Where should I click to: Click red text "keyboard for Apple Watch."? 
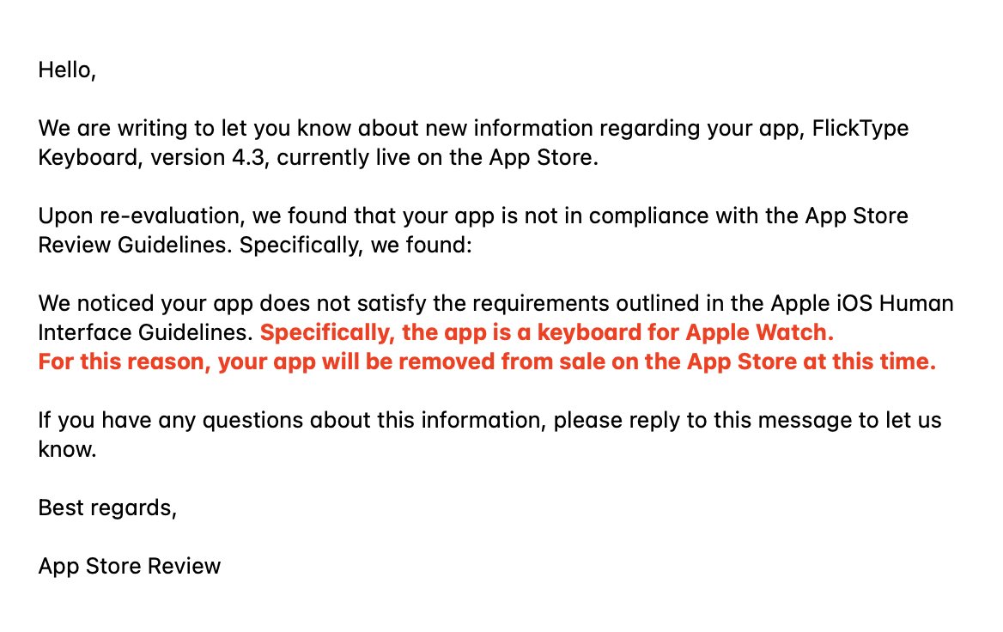(x=685, y=333)
